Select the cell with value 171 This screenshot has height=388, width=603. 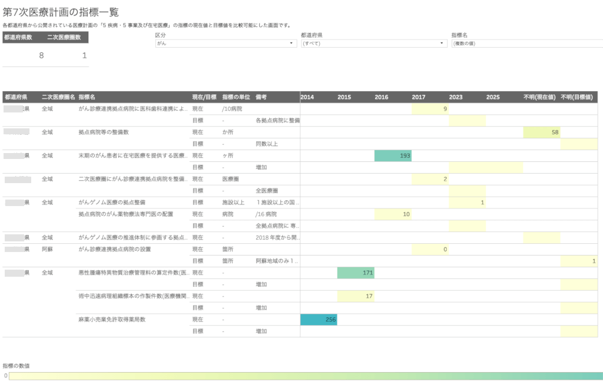(356, 273)
